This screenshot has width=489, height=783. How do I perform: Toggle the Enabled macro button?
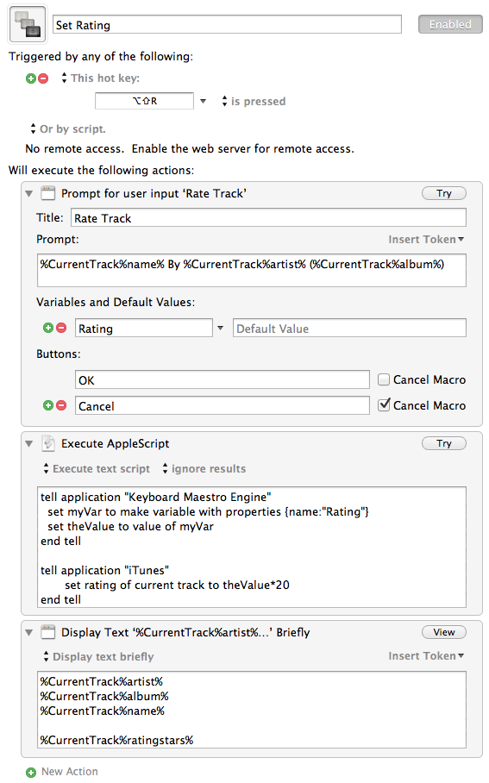pos(450,24)
